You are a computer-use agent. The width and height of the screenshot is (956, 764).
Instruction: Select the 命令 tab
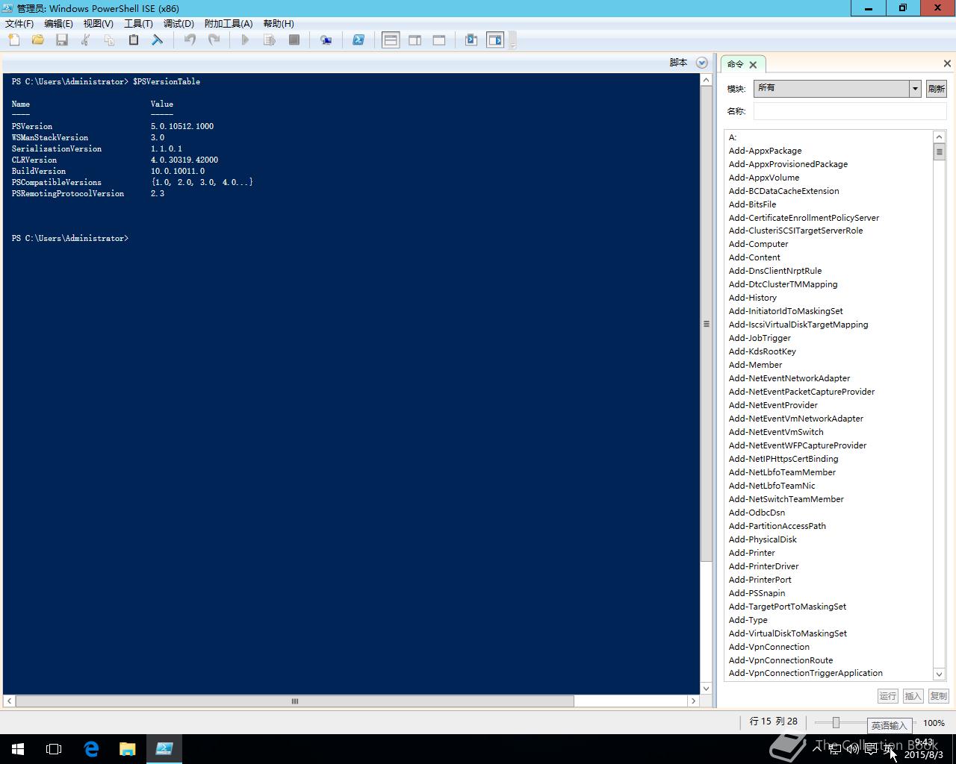coord(736,64)
